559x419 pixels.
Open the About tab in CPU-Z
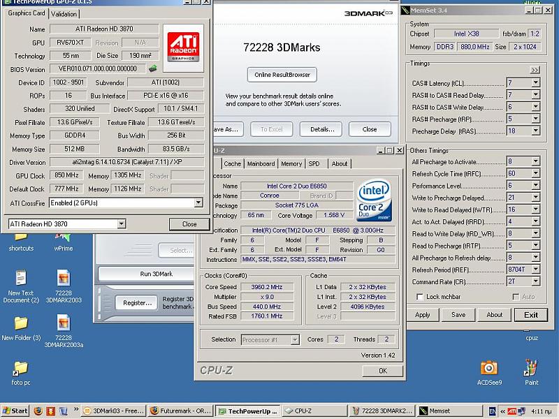340,163
